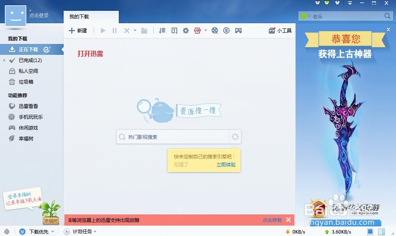Open the film reel video icon

[215, 30]
